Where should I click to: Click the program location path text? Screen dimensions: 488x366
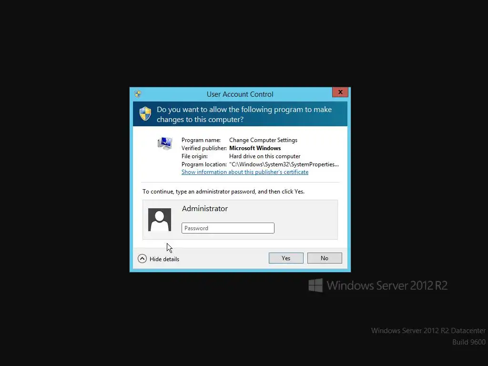(284, 164)
